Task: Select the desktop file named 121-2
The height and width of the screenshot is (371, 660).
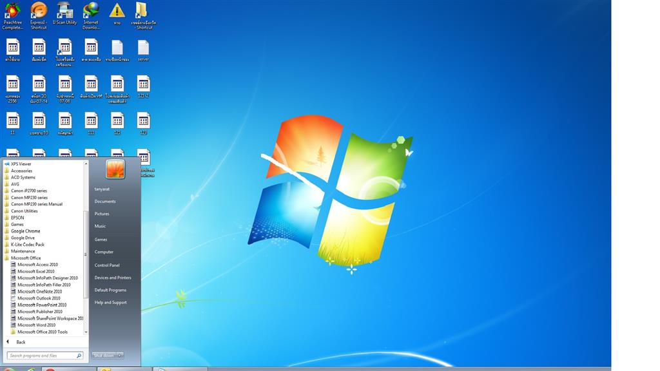Action: point(143,87)
